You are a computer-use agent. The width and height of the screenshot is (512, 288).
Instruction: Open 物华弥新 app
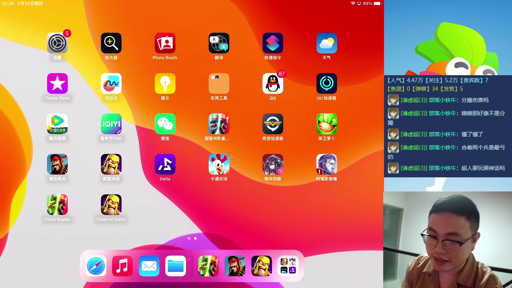pyautogui.click(x=273, y=164)
